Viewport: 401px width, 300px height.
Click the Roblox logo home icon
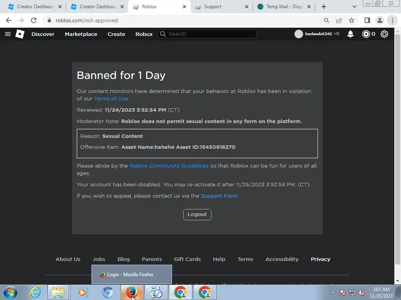coord(20,34)
